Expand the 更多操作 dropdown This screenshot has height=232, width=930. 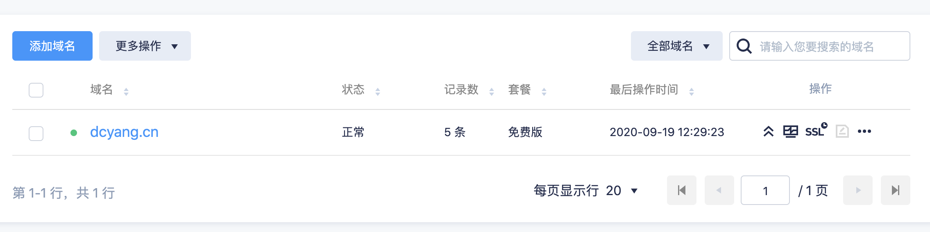145,46
